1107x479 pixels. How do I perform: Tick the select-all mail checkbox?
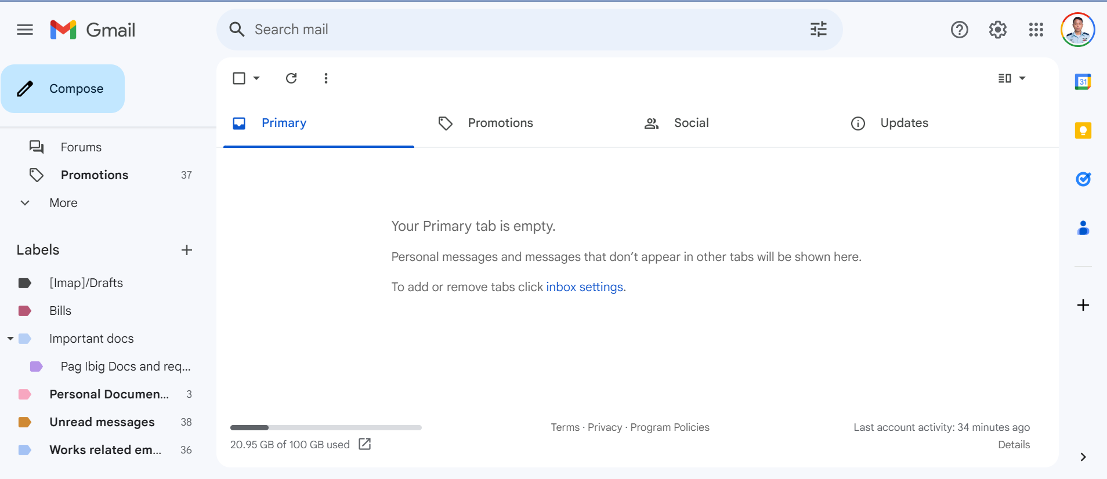pyautogui.click(x=239, y=78)
